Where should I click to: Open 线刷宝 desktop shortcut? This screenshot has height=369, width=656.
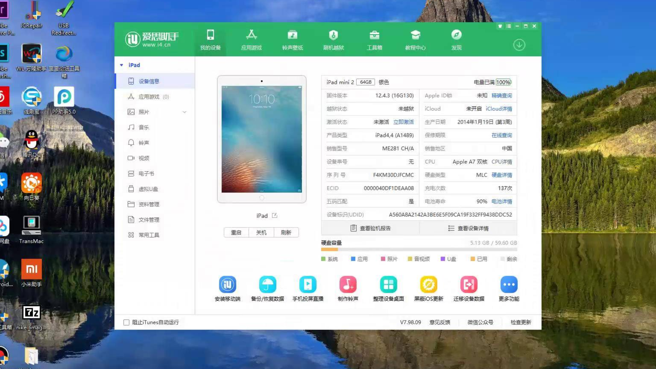point(31,100)
